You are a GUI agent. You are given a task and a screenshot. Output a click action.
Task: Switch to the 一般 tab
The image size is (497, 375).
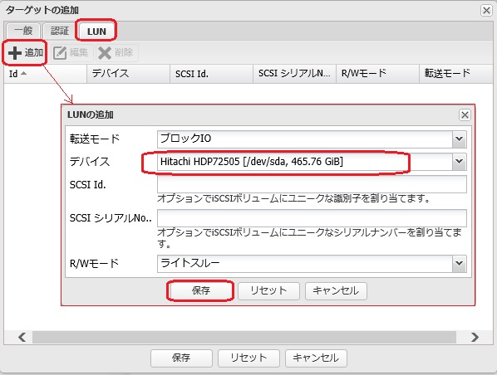[23, 31]
